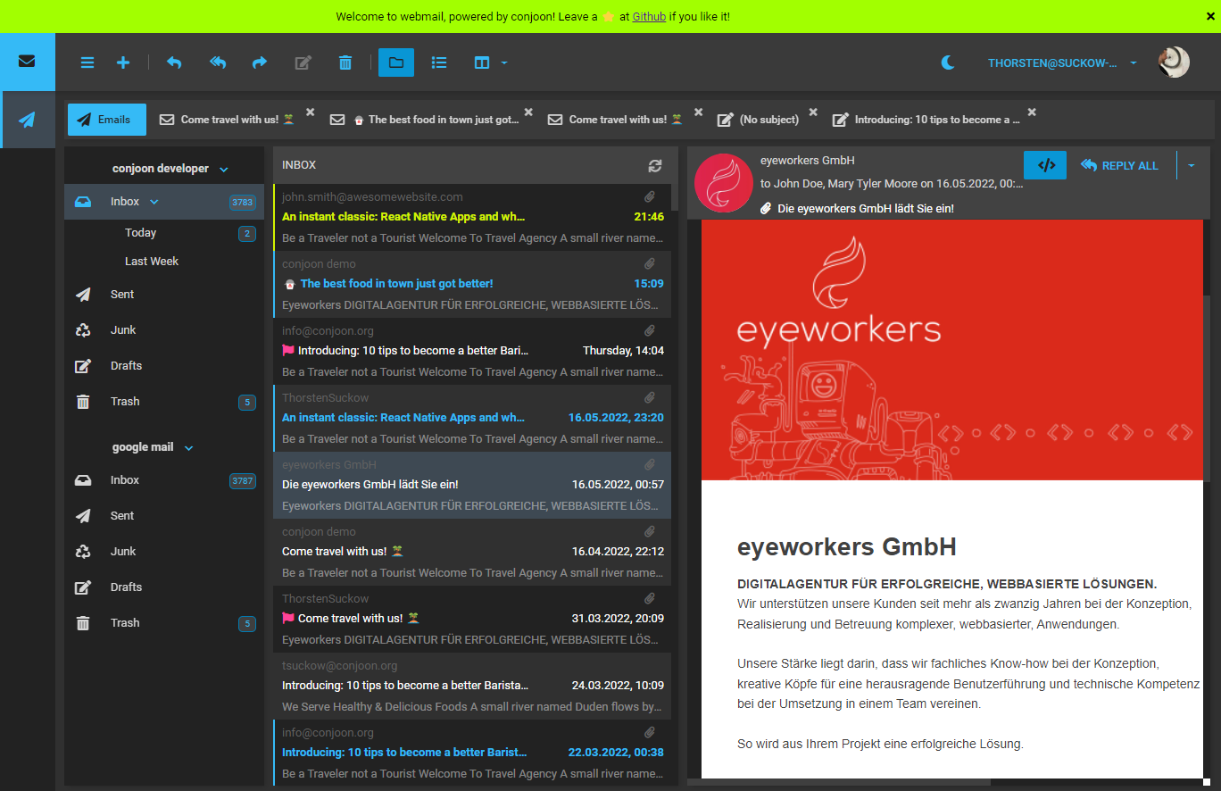Viewport: 1221px width, 791px height.
Task: Click the user avatar picture
Action: (x=1174, y=62)
